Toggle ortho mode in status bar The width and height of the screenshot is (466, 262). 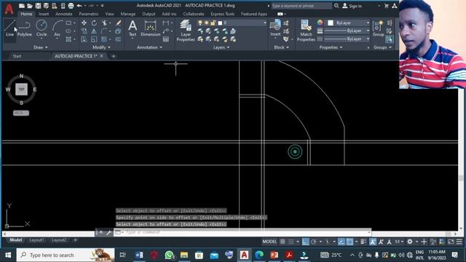coord(305,242)
